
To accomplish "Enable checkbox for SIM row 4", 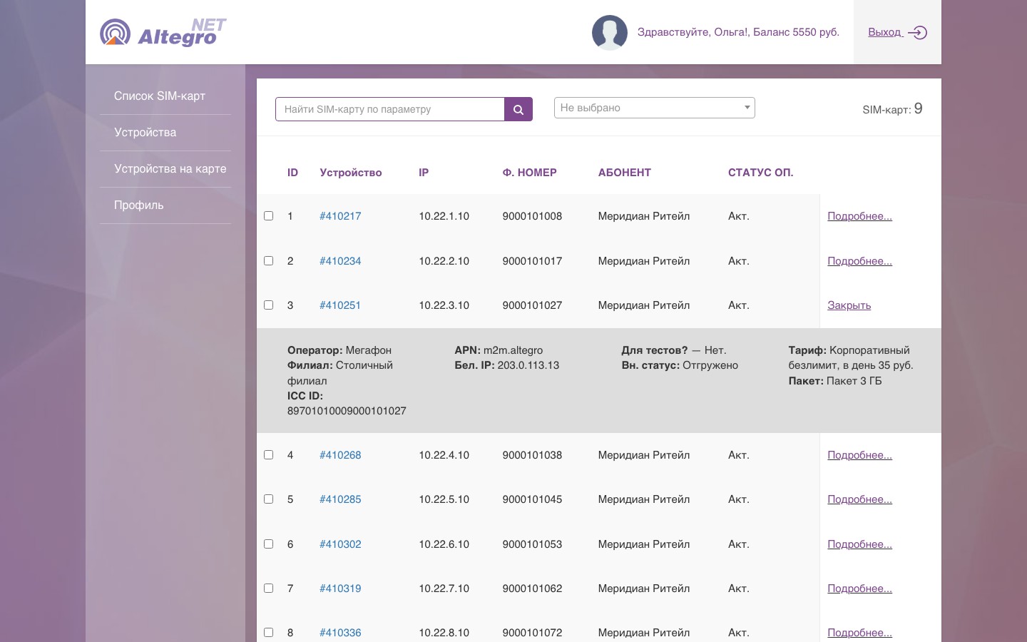I will tap(269, 454).
